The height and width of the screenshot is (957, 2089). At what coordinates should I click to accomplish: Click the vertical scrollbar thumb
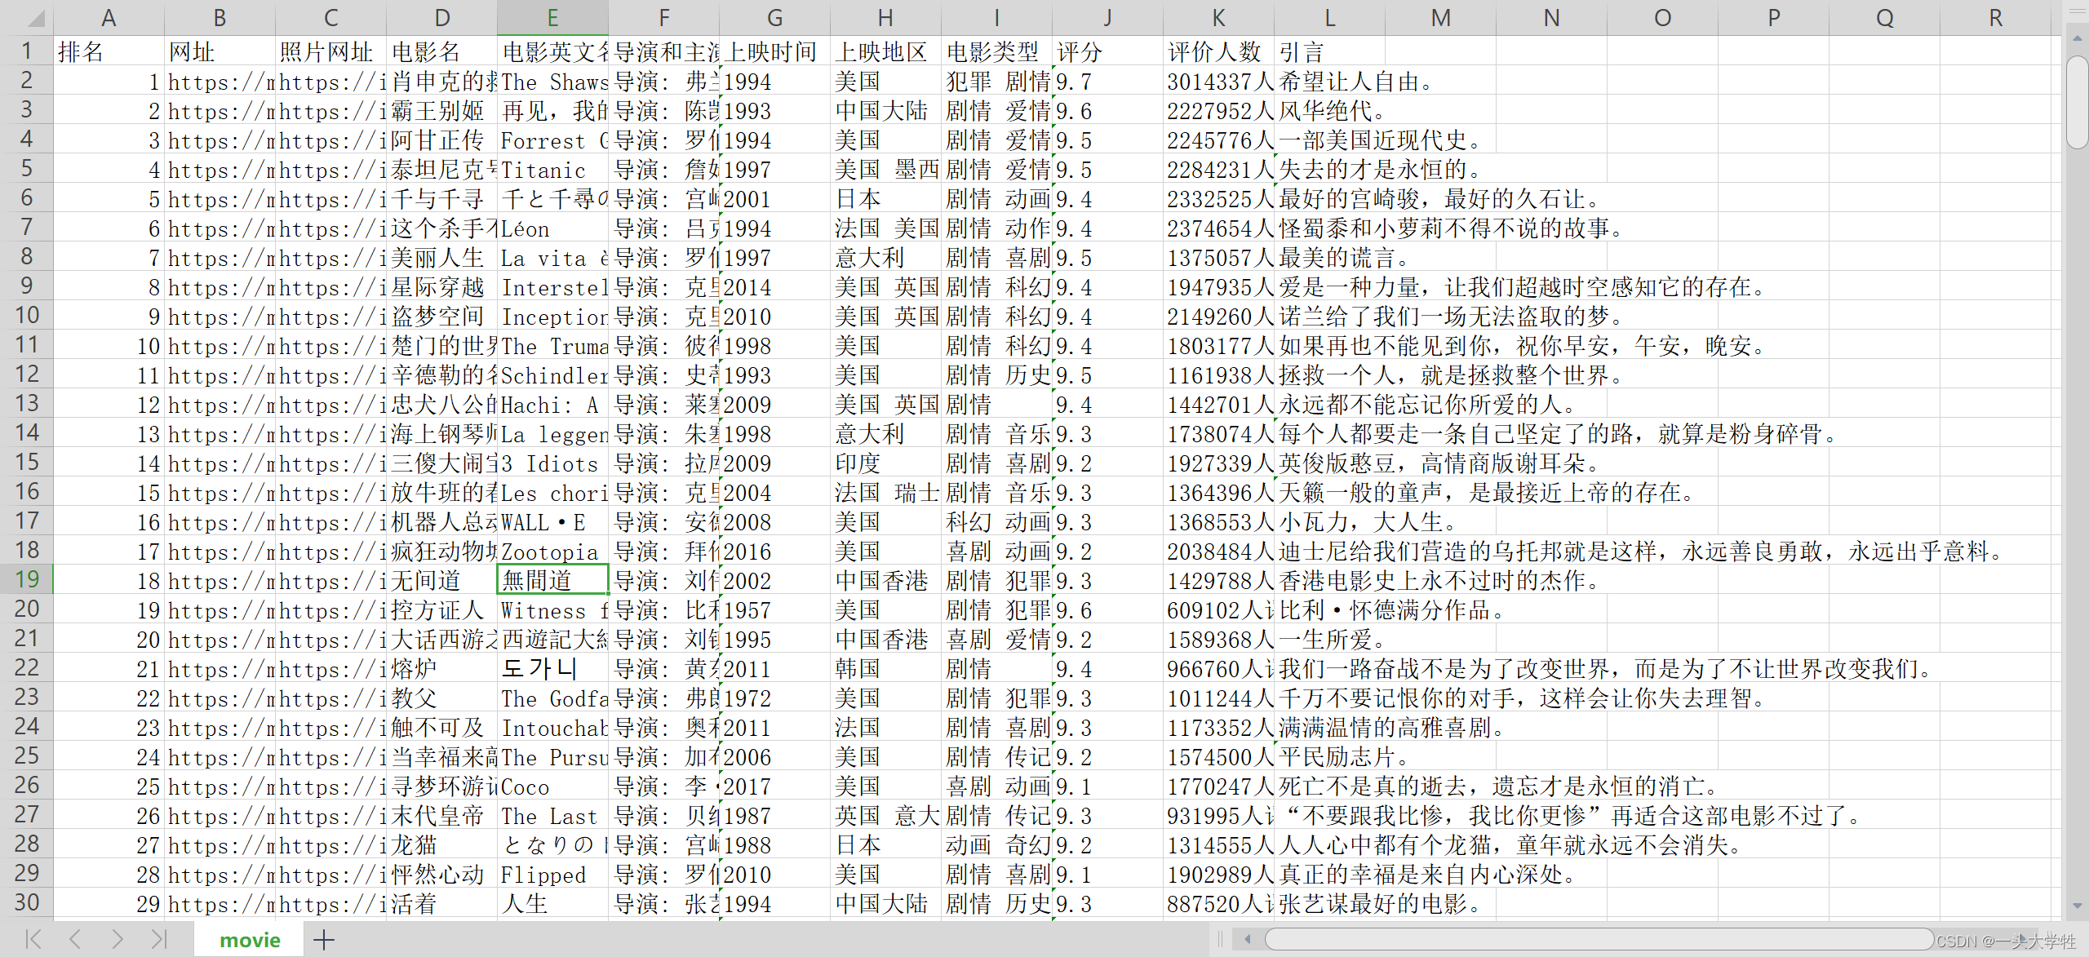coord(2077,102)
